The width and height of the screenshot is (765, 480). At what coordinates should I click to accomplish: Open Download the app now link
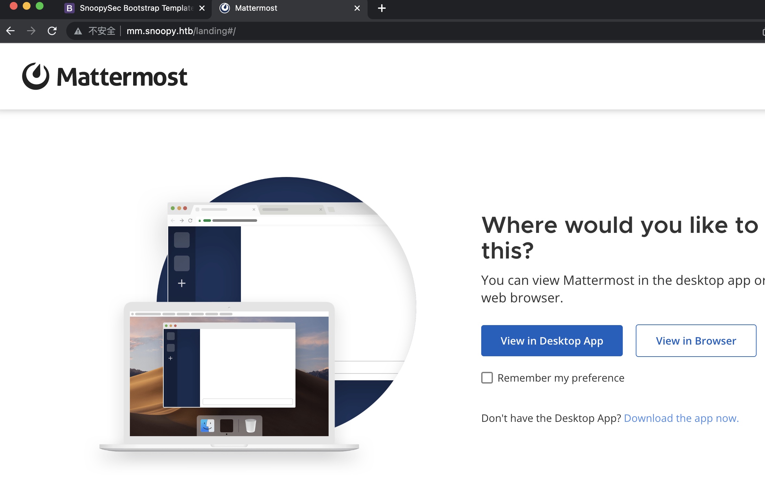[x=681, y=418]
